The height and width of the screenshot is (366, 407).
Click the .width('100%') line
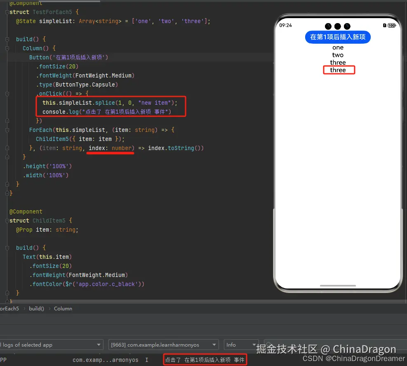pyautogui.click(x=46, y=175)
